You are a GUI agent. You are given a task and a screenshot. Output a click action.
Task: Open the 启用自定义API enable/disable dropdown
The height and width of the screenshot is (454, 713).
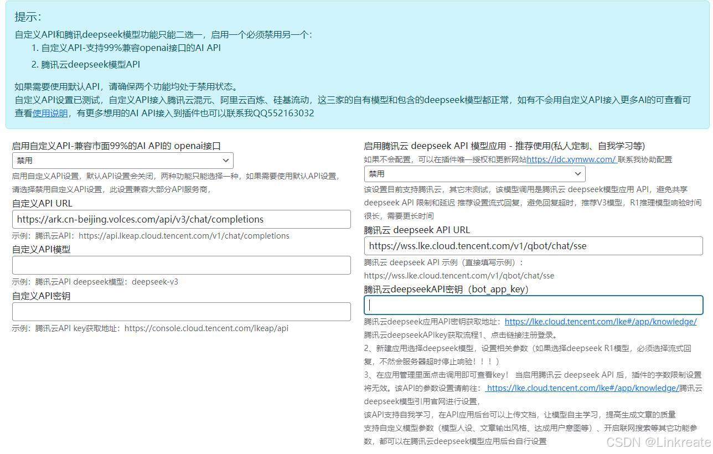(122, 161)
